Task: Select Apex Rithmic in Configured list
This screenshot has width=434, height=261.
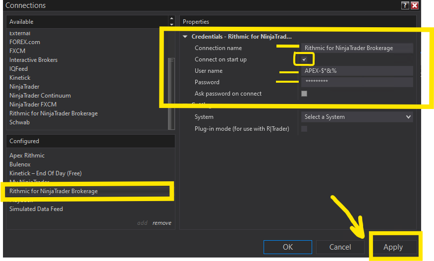Action: pos(27,156)
